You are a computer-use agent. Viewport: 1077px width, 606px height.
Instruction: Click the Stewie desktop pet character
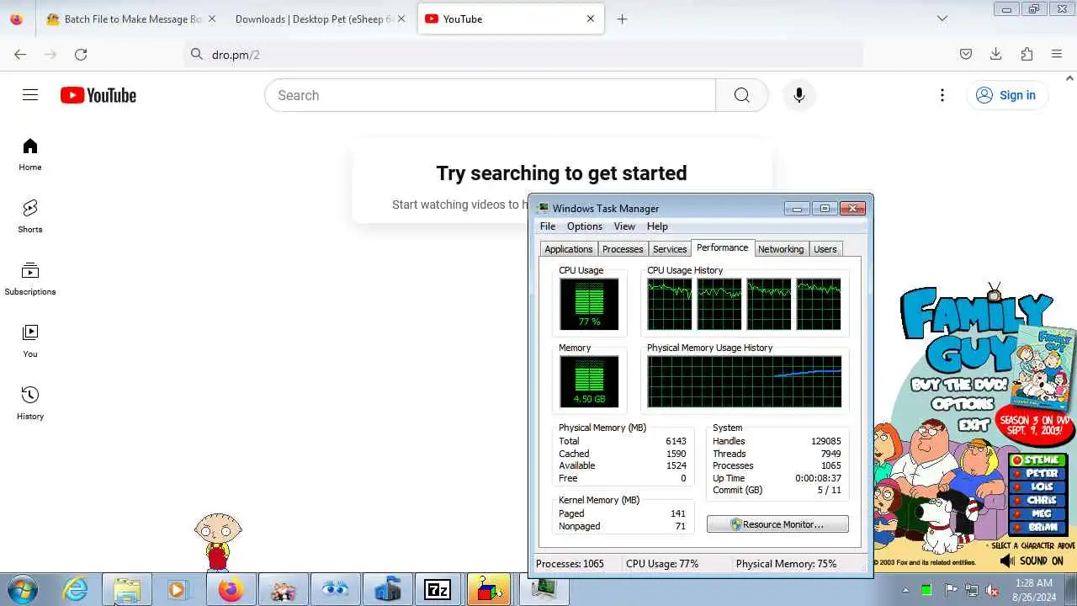(217, 542)
